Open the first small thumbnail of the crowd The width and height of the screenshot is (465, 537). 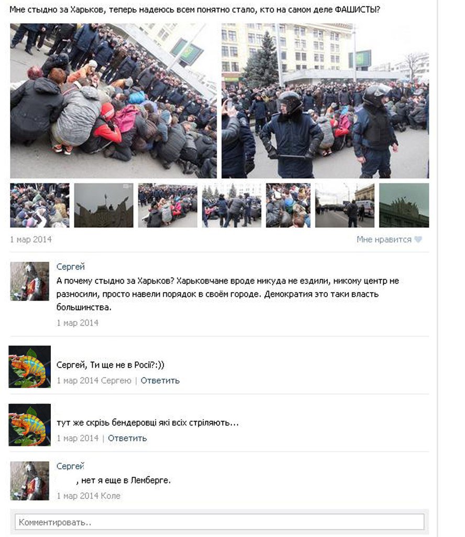pyautogui.click(x=40, y=205)
